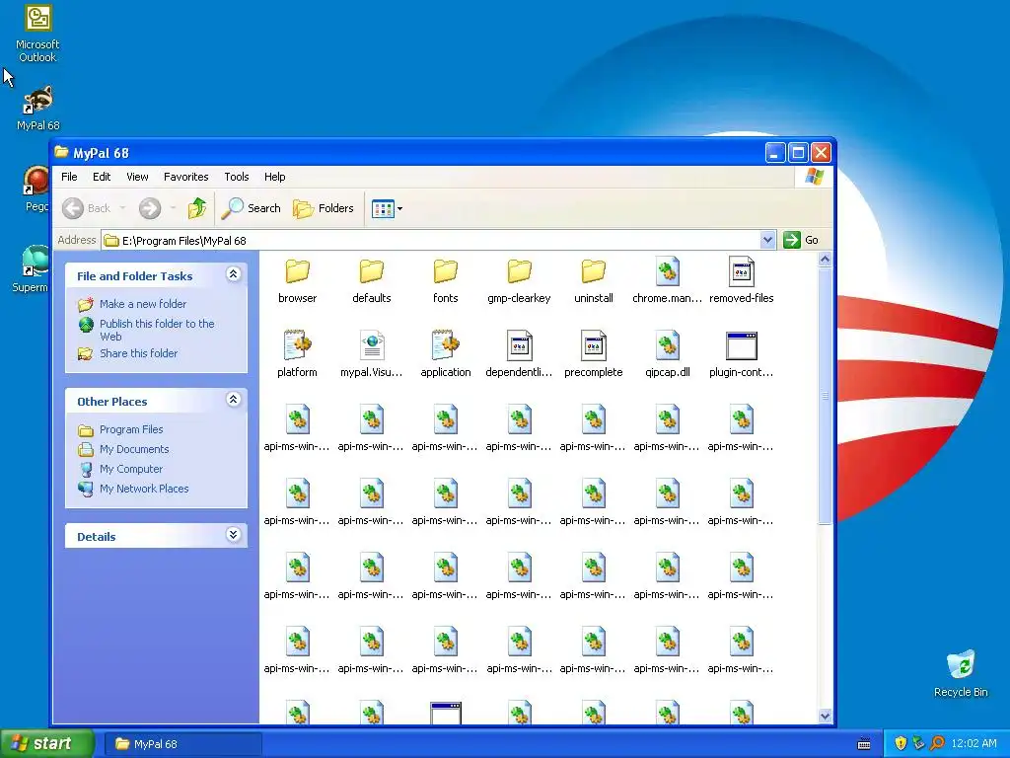Viewport: 1010px width, 758px height.
Task: Select the qipcap.dll file
Action: (x=668, y=354)
